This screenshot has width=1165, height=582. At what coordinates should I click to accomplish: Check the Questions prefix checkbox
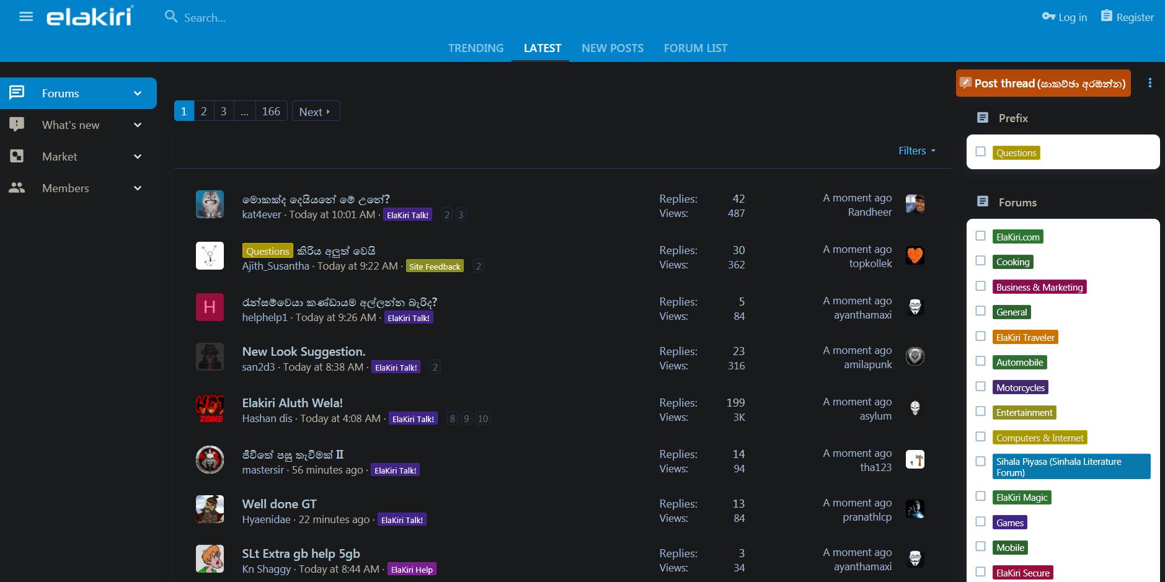[980, 151]
